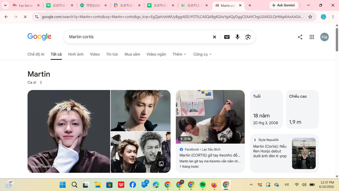Click the Ask Gemini button
The width and height of the screenshot is (339, 191).
[x=284, y=5]
